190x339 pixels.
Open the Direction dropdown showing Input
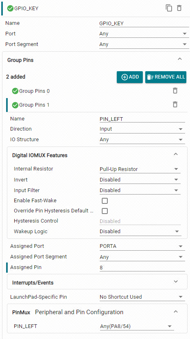pos(142,129)
